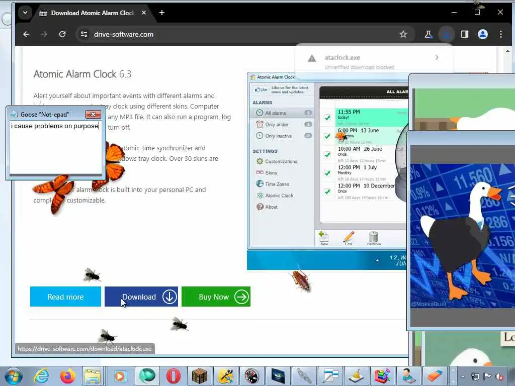Open Customizations in the screenshot settings
This screenshot has width=515, height=386.
[277, 161]
